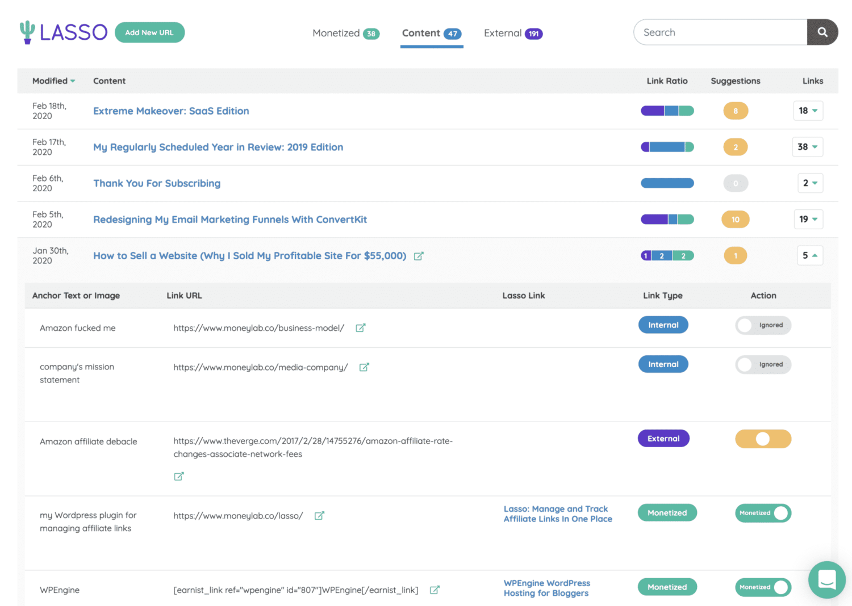Click the Lasso cactus logo

63,32
